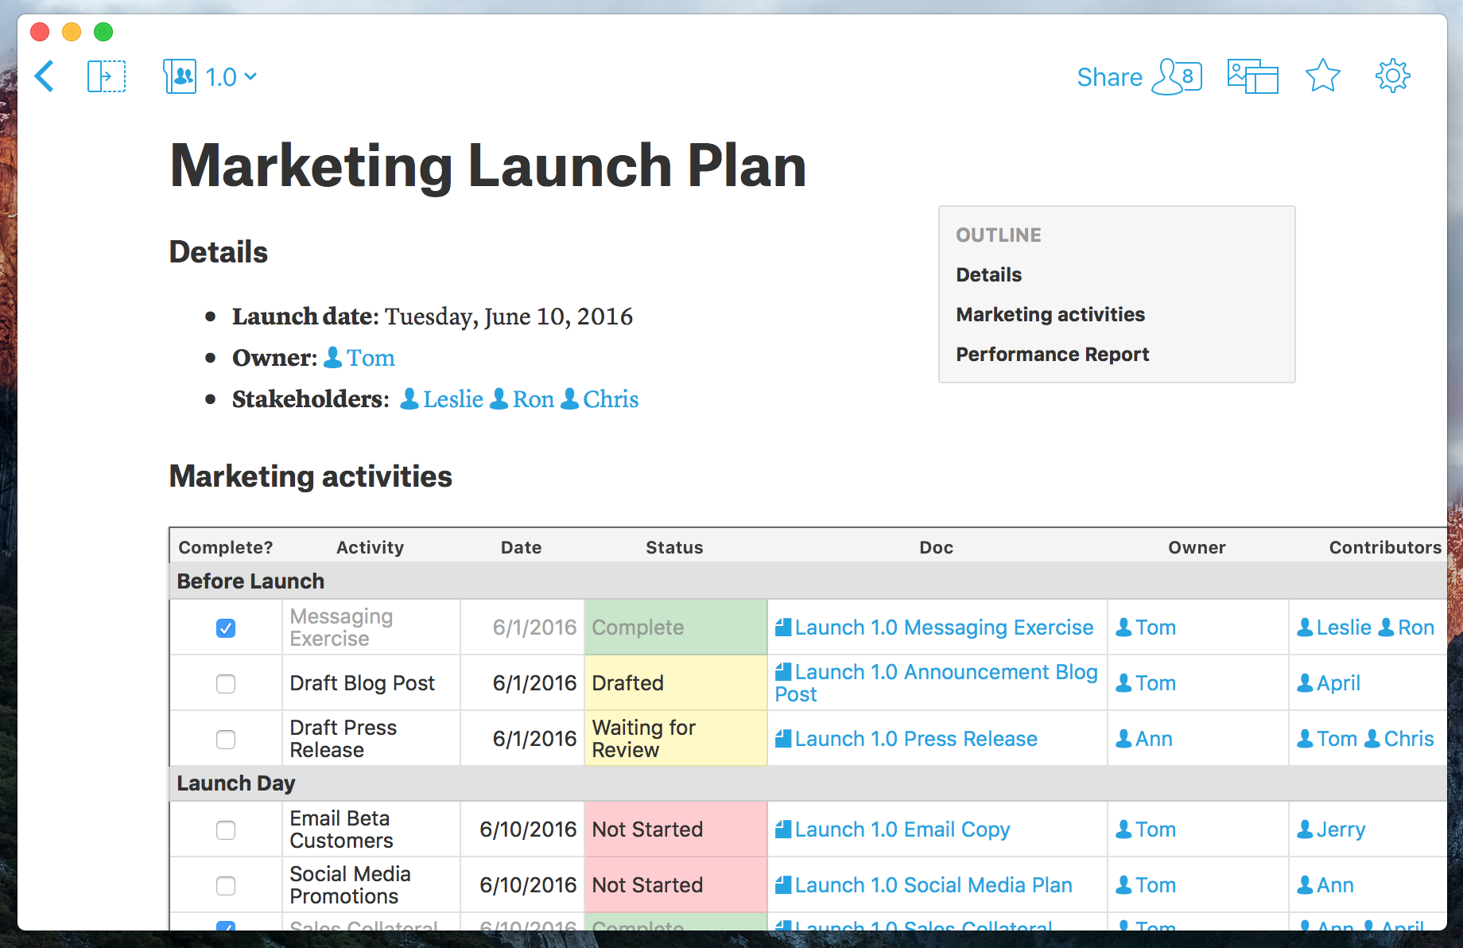Open the settings gear menu
This screenshot has height=948, width=1463.
click(1392, 76)
